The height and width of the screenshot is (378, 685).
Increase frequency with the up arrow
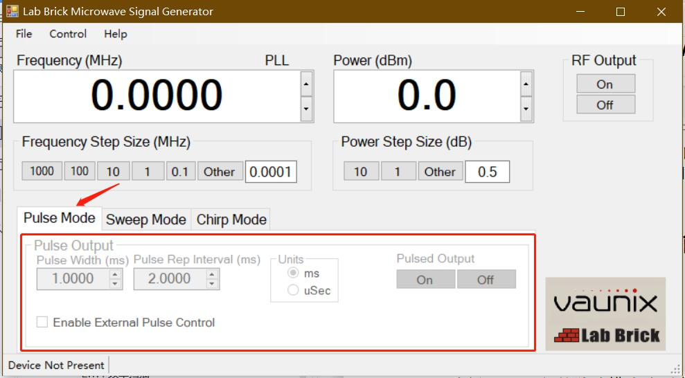(306, 84)
